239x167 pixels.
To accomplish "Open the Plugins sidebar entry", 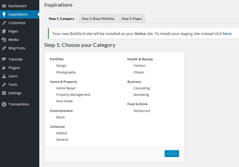I will tap(20, 68).
